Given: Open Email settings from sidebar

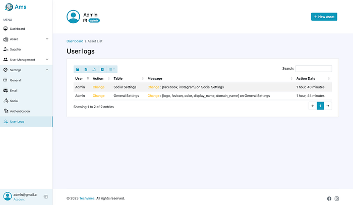Looking at the screenshot, I should (26, 90).
